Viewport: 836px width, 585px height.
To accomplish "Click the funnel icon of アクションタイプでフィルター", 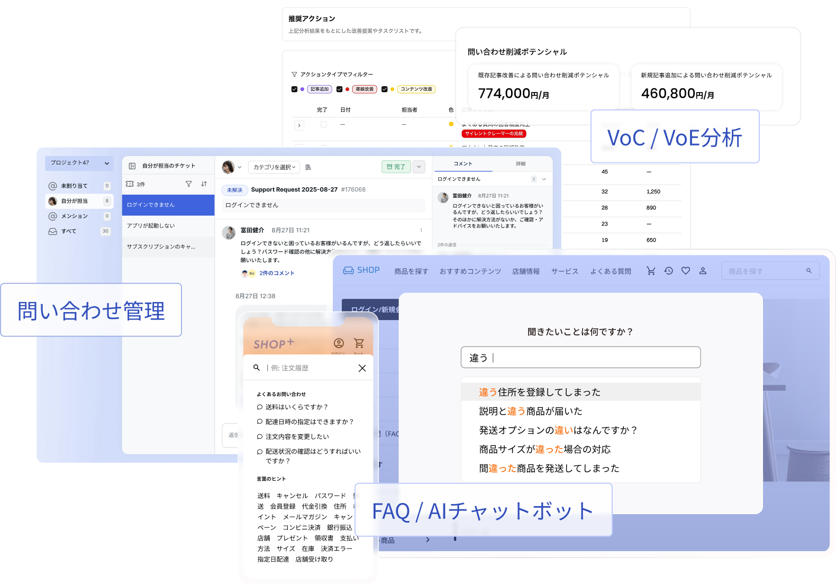I will click(x=294, y=75).
